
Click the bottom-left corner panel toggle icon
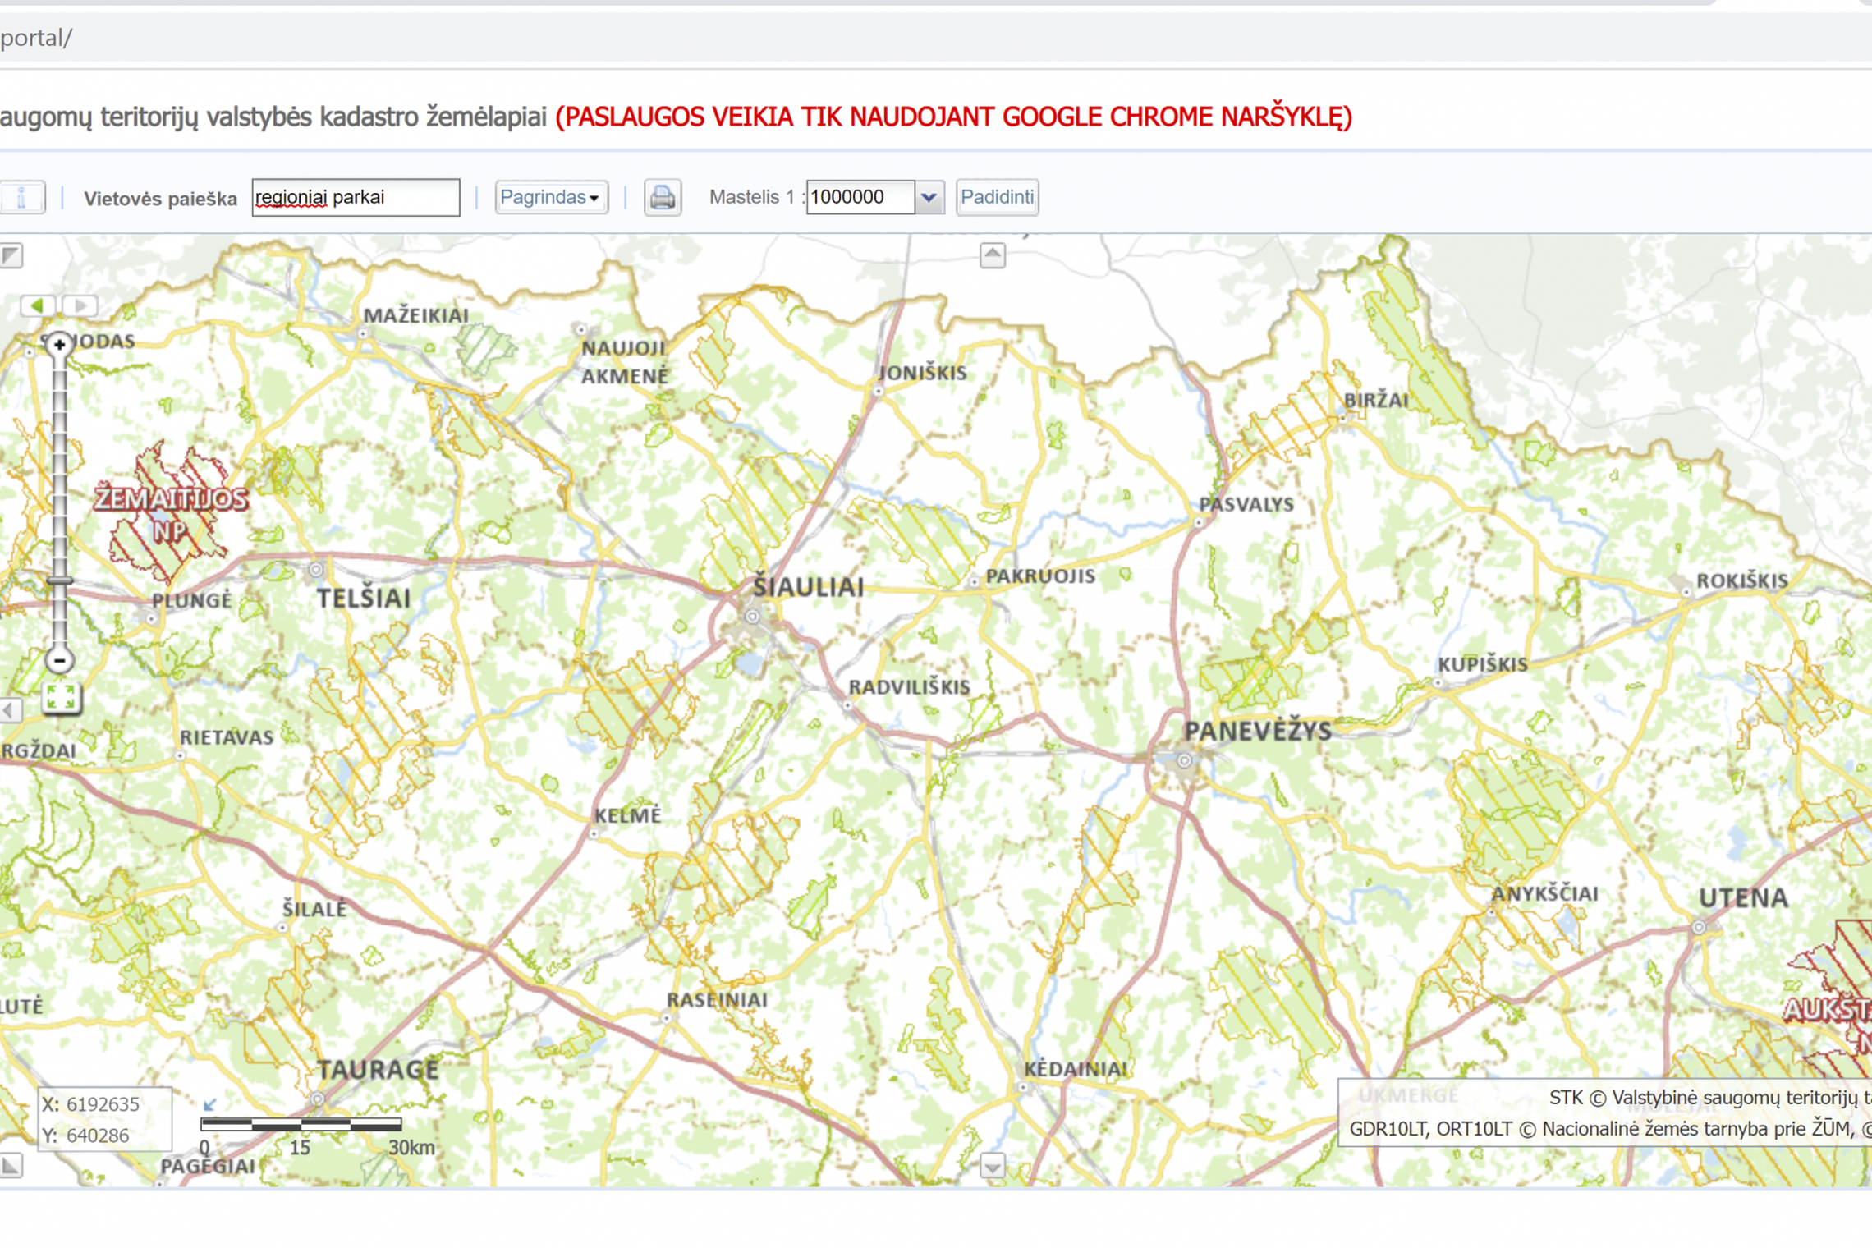pos(11,1165)
